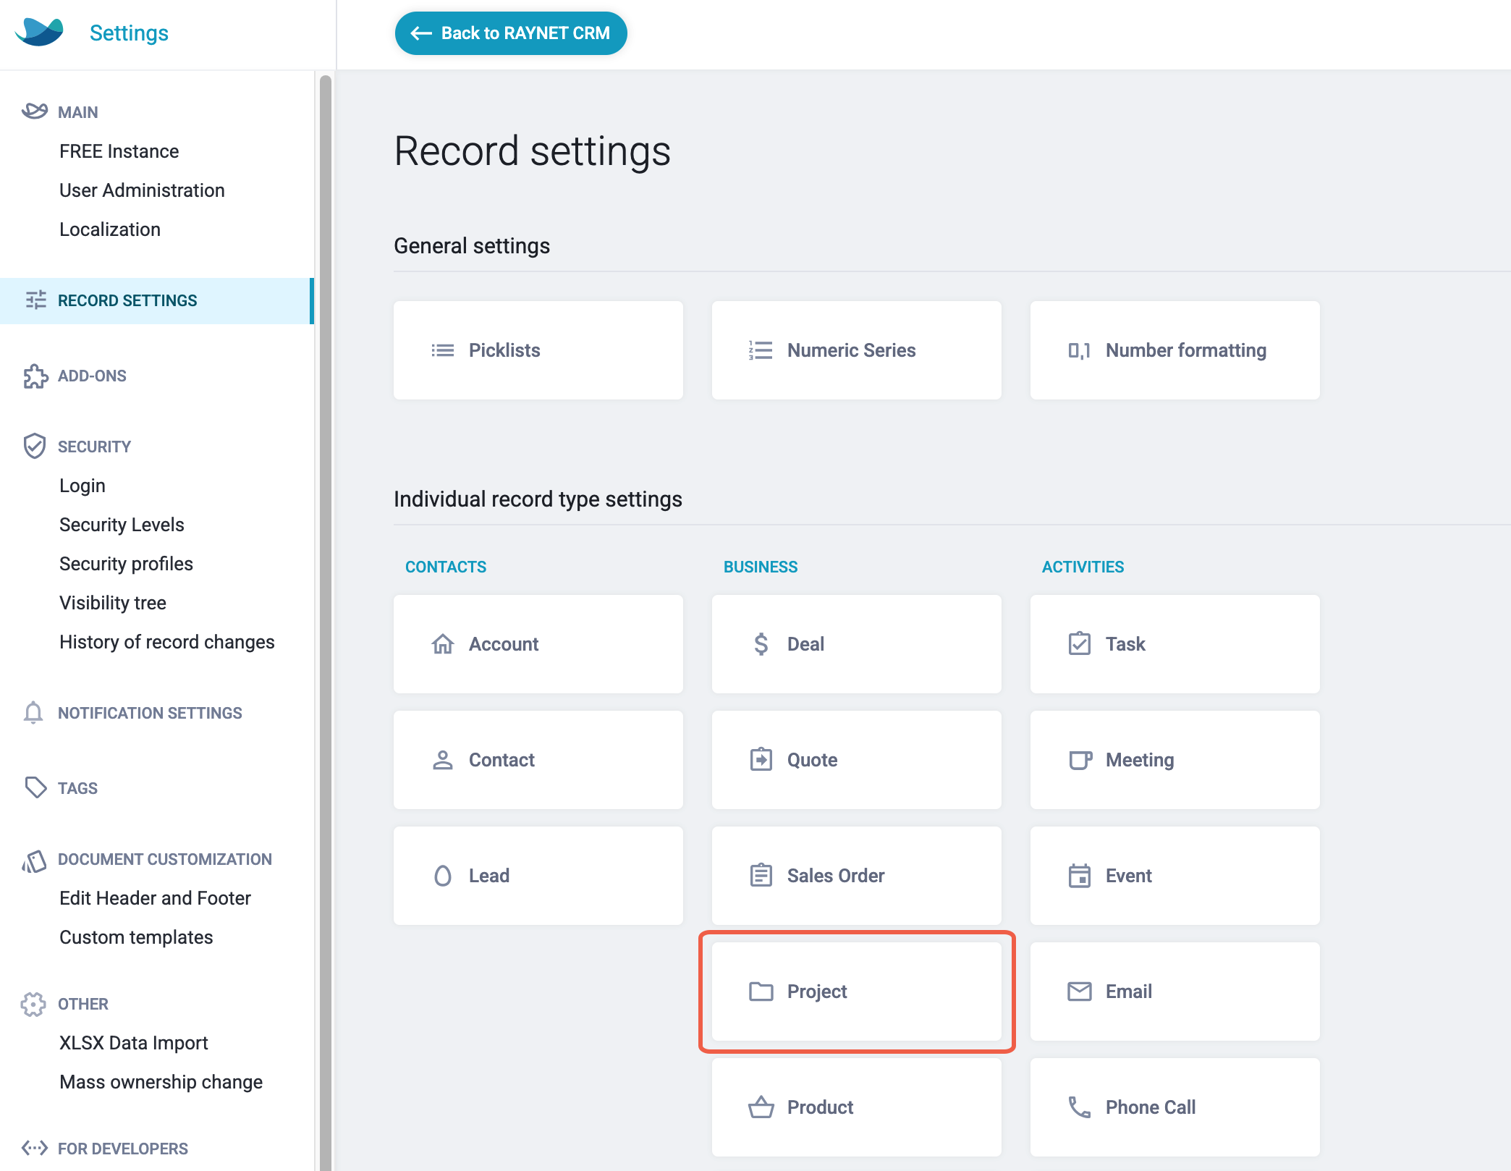
Task: Select Record Settings in sidebar
Action: pos(156,300)
